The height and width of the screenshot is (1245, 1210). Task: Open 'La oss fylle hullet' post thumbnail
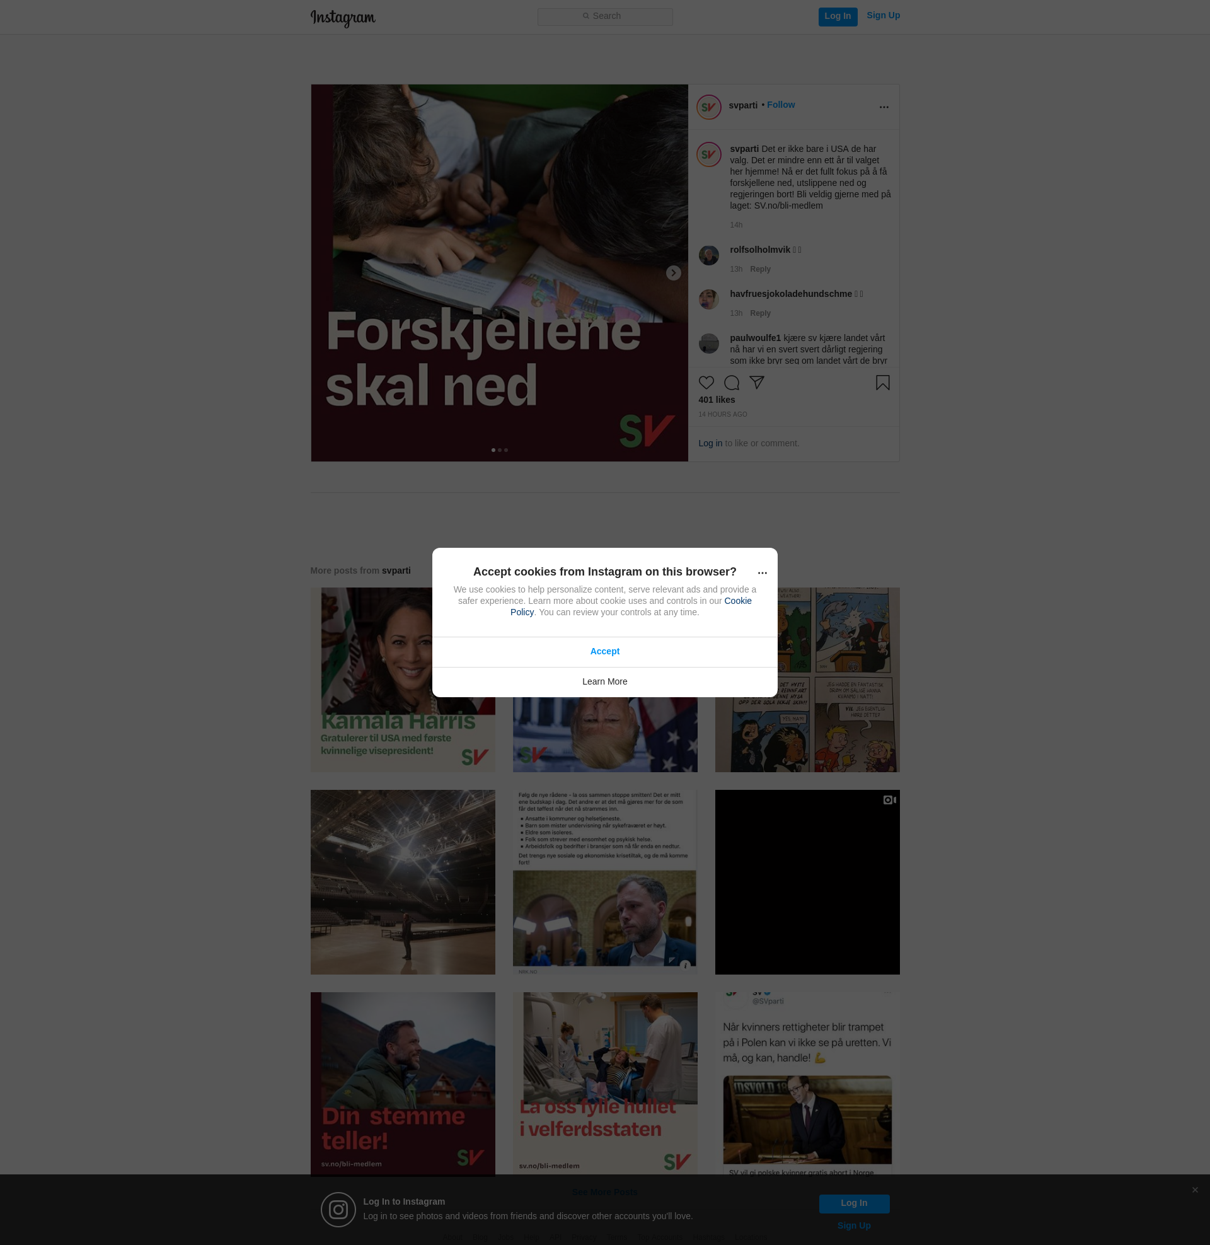click(x=605, y=1083)
